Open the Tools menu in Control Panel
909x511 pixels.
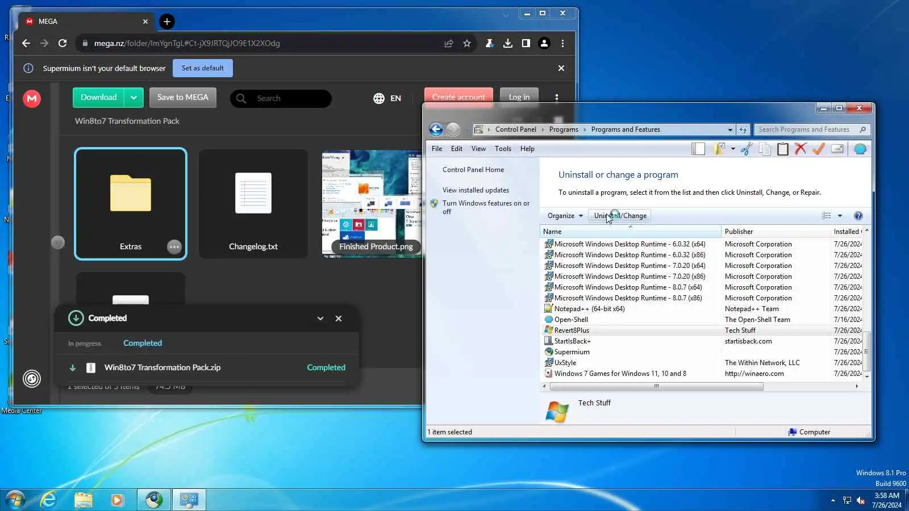(503, 149)
